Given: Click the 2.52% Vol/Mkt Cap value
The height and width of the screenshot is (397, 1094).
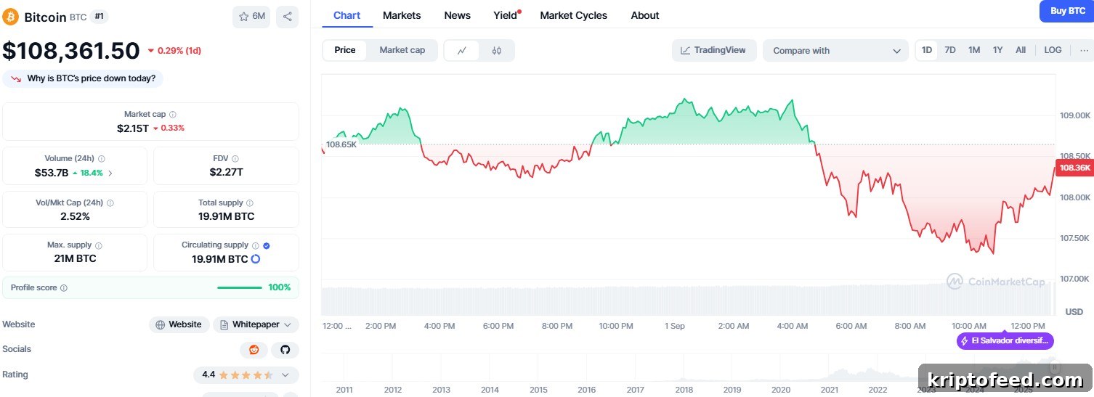Looking at the screenshot, I should pos(75,216).
